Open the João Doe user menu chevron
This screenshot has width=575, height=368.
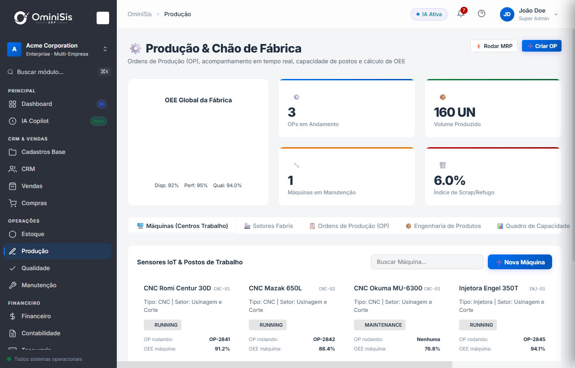coord(556,14)
